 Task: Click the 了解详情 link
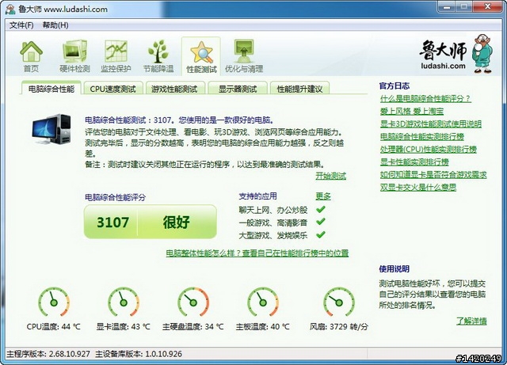tap(471, 321)
